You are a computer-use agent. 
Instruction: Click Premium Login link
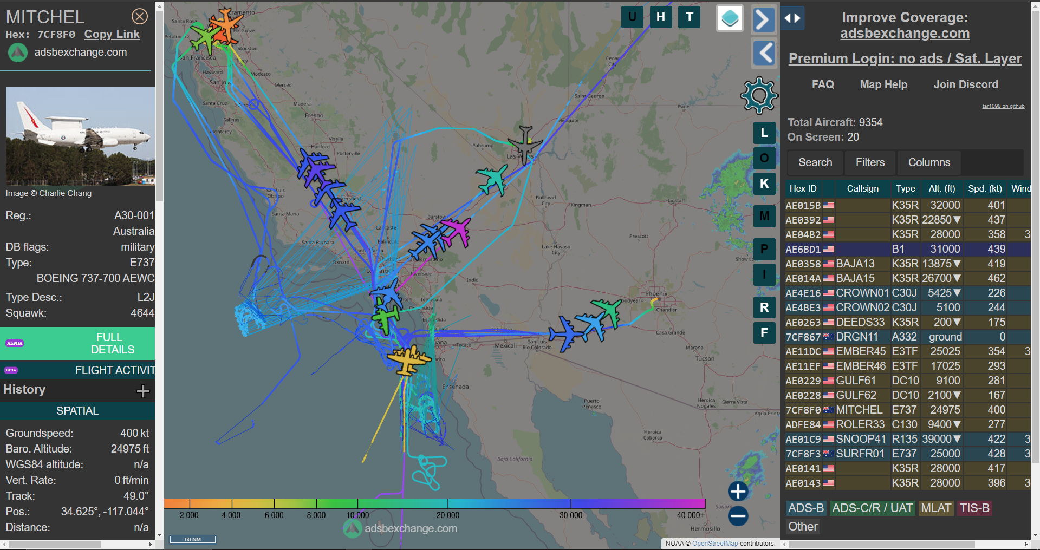(x=905, y=58)
